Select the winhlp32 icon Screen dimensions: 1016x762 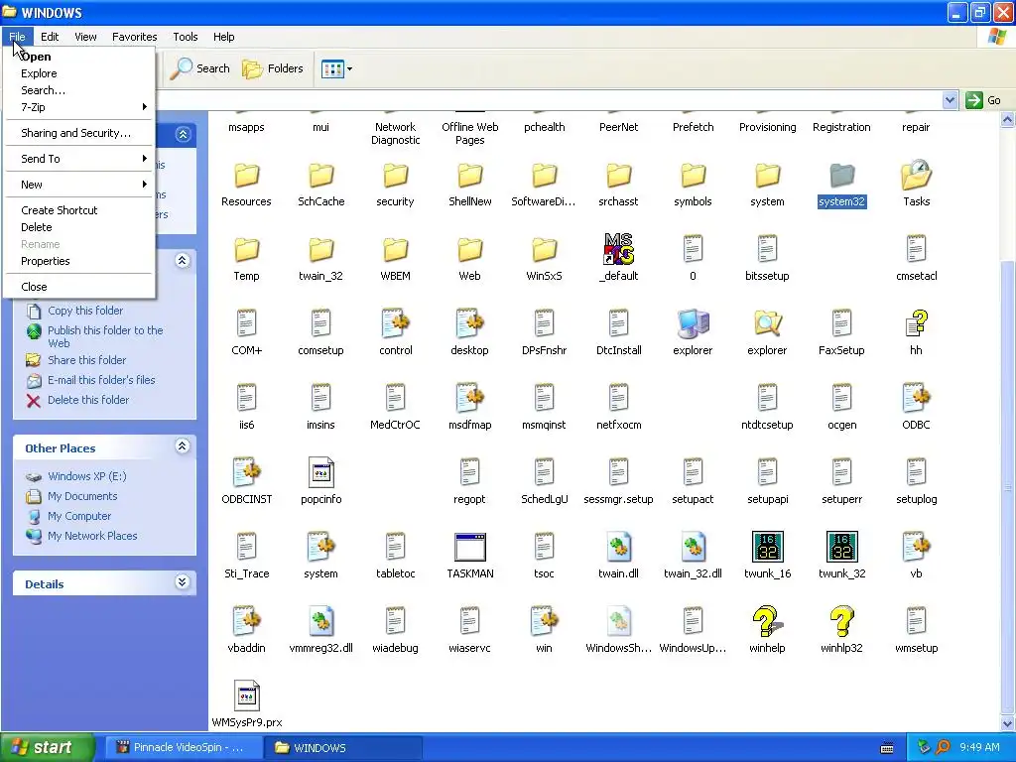tap(841, 621)
